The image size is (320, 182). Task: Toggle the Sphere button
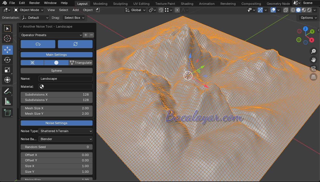(x=57, y=71)
